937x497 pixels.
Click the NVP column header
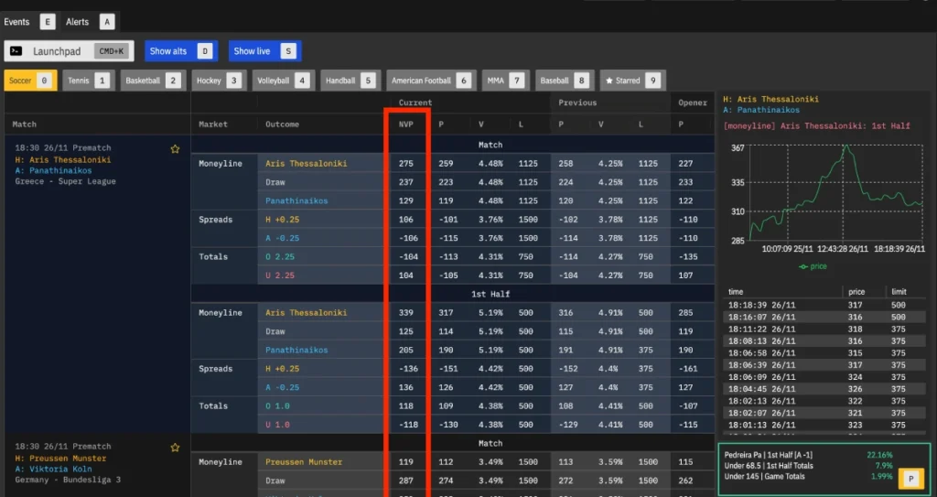405,124
